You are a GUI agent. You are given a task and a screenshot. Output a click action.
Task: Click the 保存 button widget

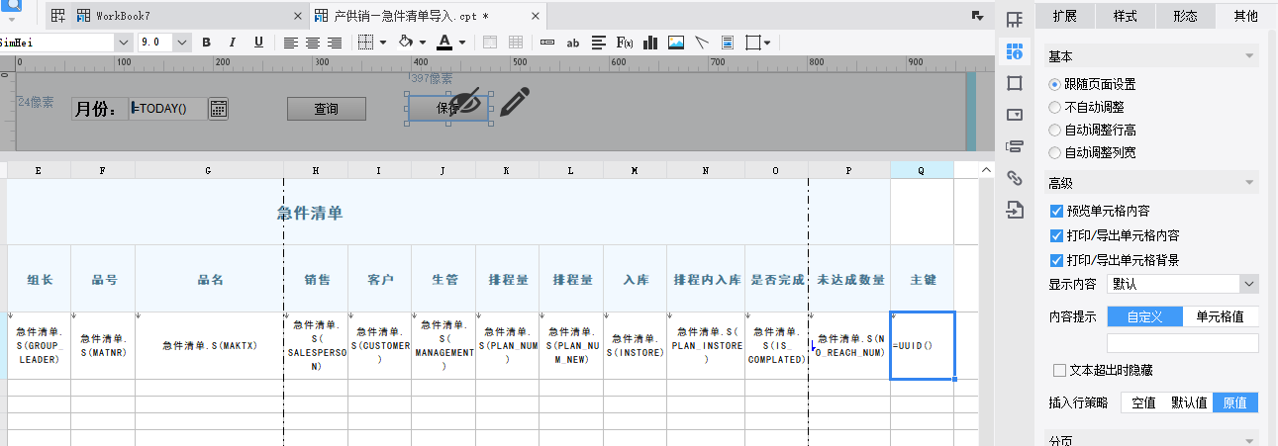[x=448, y=109]
